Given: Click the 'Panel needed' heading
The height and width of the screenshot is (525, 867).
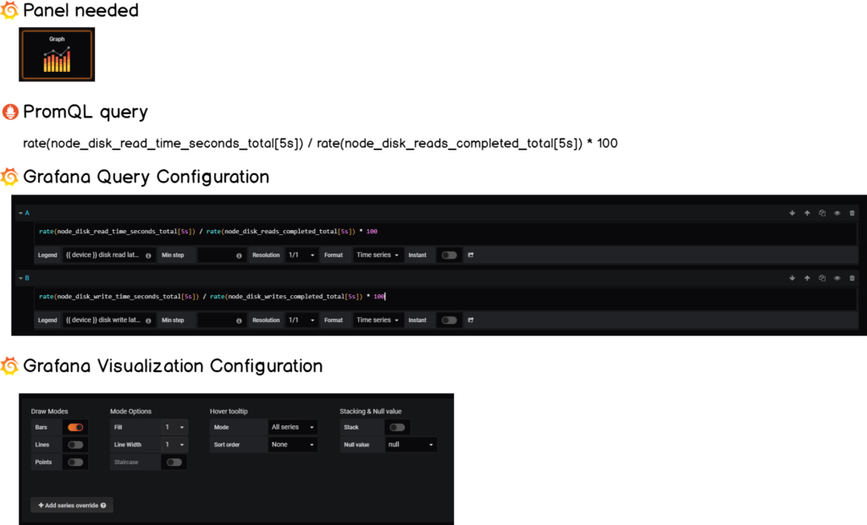Looking at the screenshot, I should point(80,10).
